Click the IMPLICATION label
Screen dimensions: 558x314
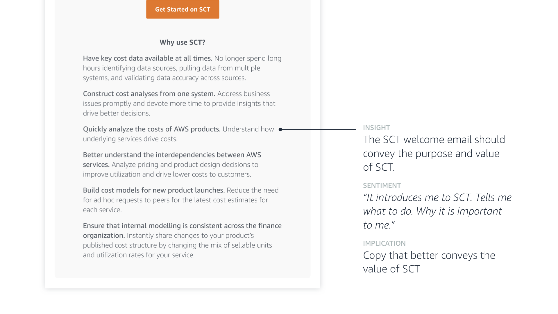(x=384, y=243)
